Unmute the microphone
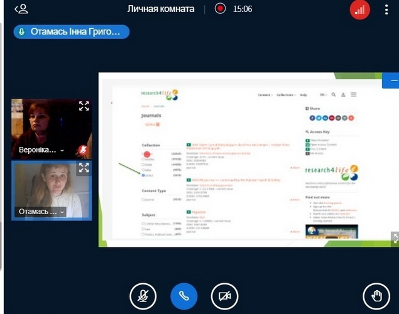The height and width of the screenshot is (314, 399). [x=143, y=296]
